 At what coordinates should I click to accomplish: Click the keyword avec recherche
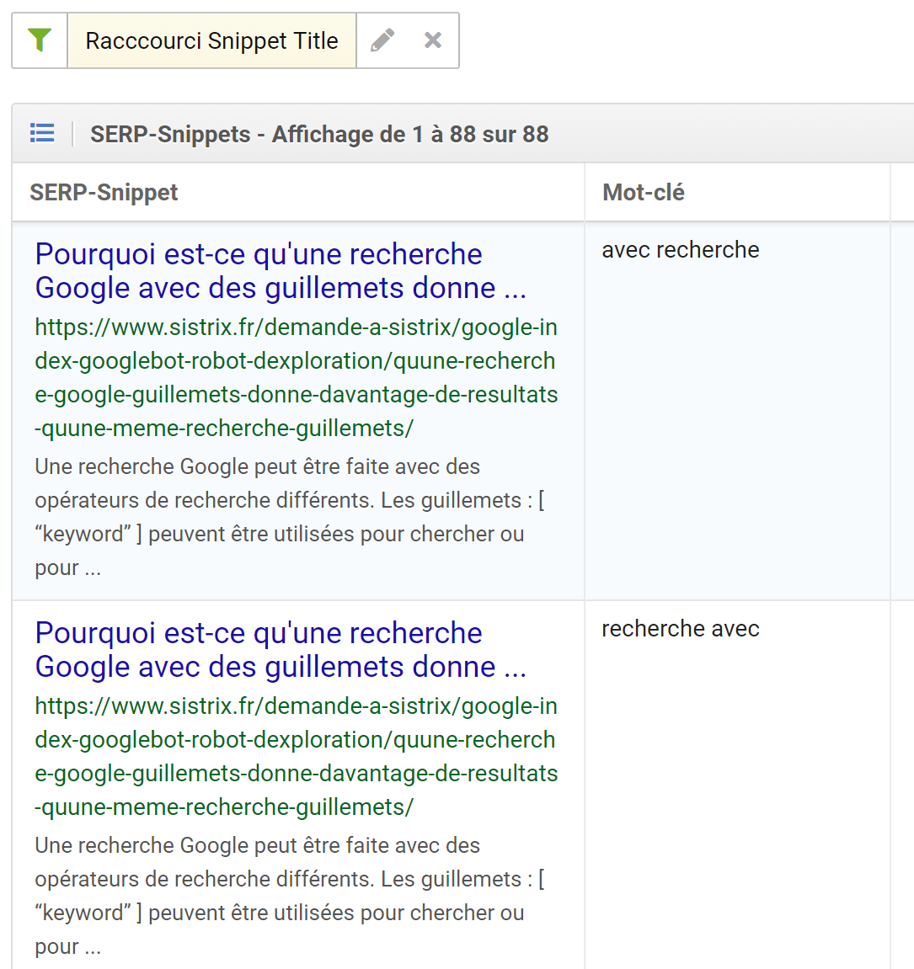point(681,250)
